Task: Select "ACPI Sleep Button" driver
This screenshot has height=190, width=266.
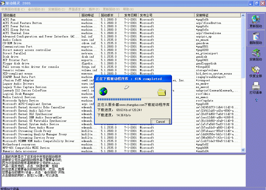Action: [x=121, y=30]
